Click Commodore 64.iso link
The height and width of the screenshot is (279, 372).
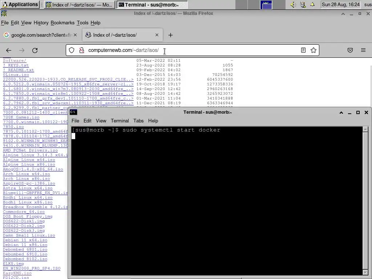pos(24,212)
